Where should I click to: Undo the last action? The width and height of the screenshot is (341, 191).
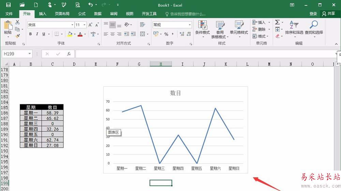[x=90, y=4]
